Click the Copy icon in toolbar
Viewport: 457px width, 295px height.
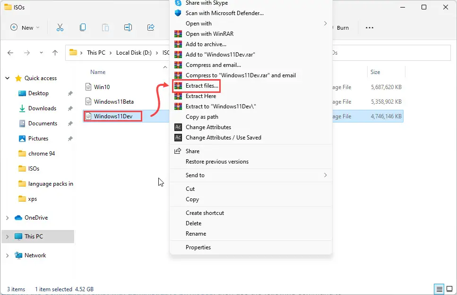coord(83,27)
